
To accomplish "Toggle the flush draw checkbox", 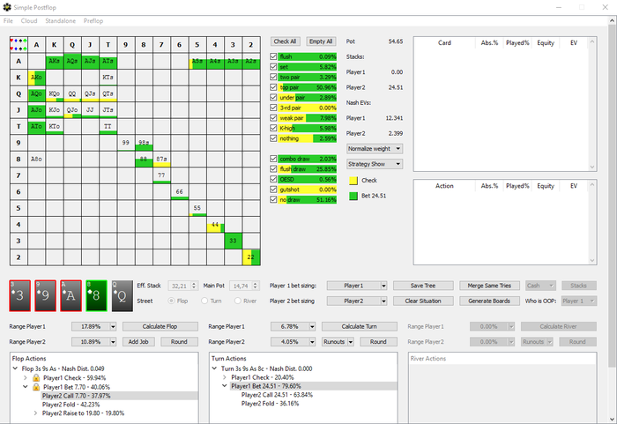I will point(273,169).
